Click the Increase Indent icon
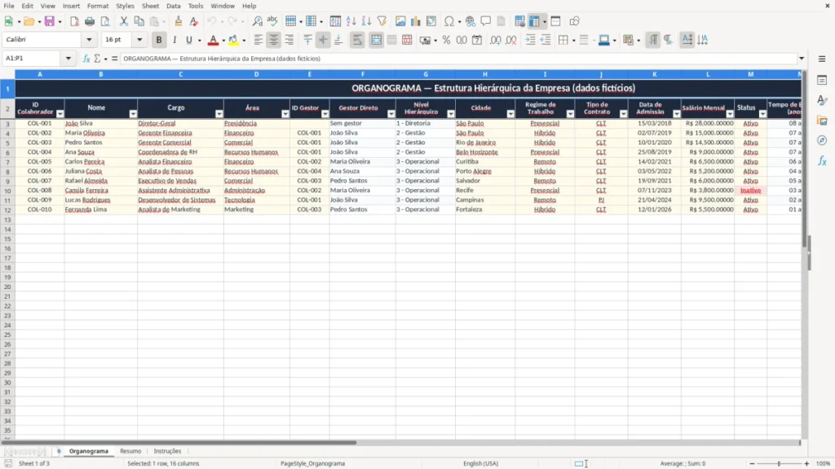 pos(530,40)
